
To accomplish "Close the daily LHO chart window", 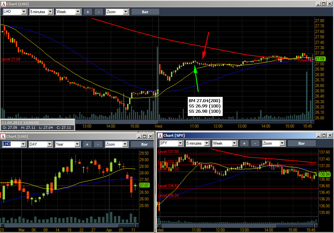I will 151,136.
